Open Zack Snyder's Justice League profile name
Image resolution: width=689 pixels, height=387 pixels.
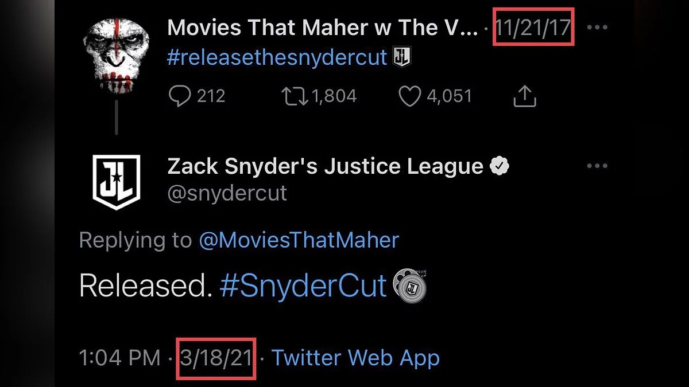click(325, 166)
